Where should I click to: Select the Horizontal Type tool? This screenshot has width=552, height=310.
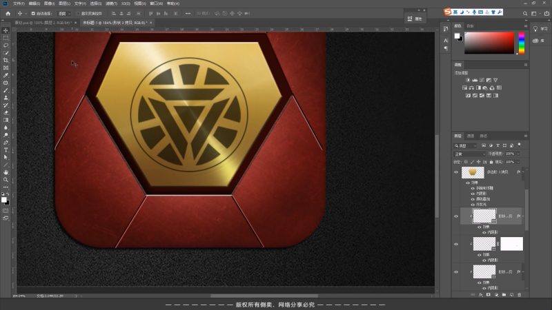coord(6,149)
